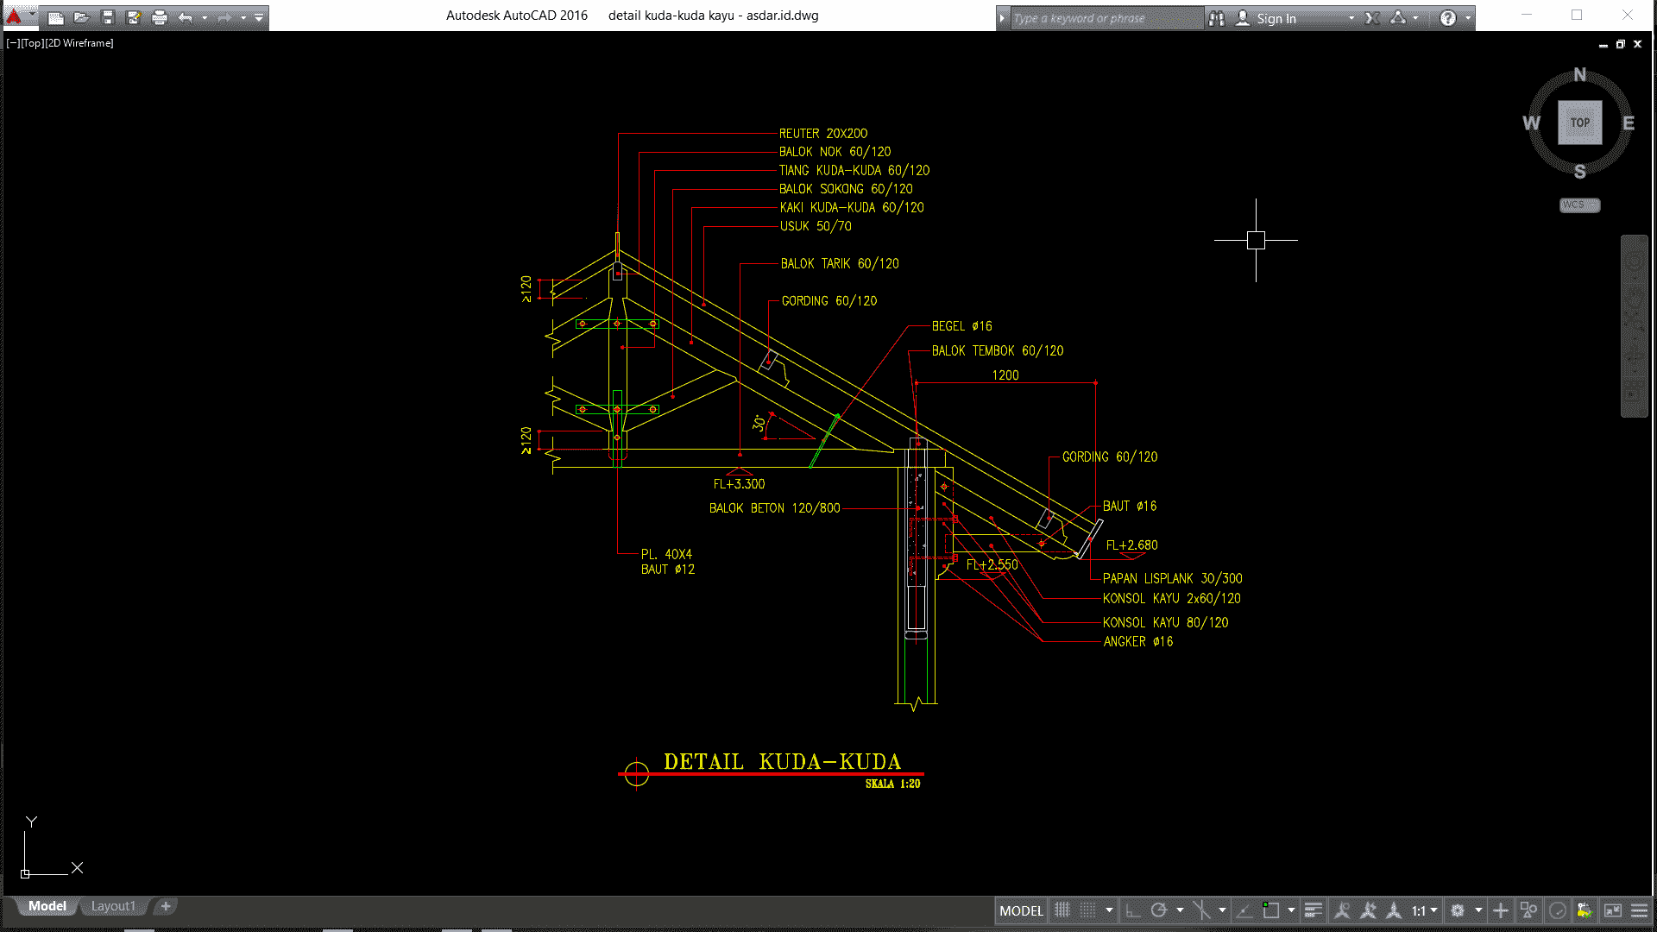Click the Open file folder icon

[x=82, y=17]
